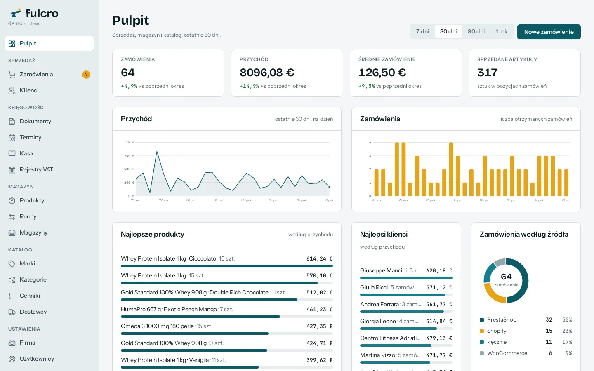Screen dimensions: 594x371
Task: Click Ręcznie legend entry
Action: 526,342
